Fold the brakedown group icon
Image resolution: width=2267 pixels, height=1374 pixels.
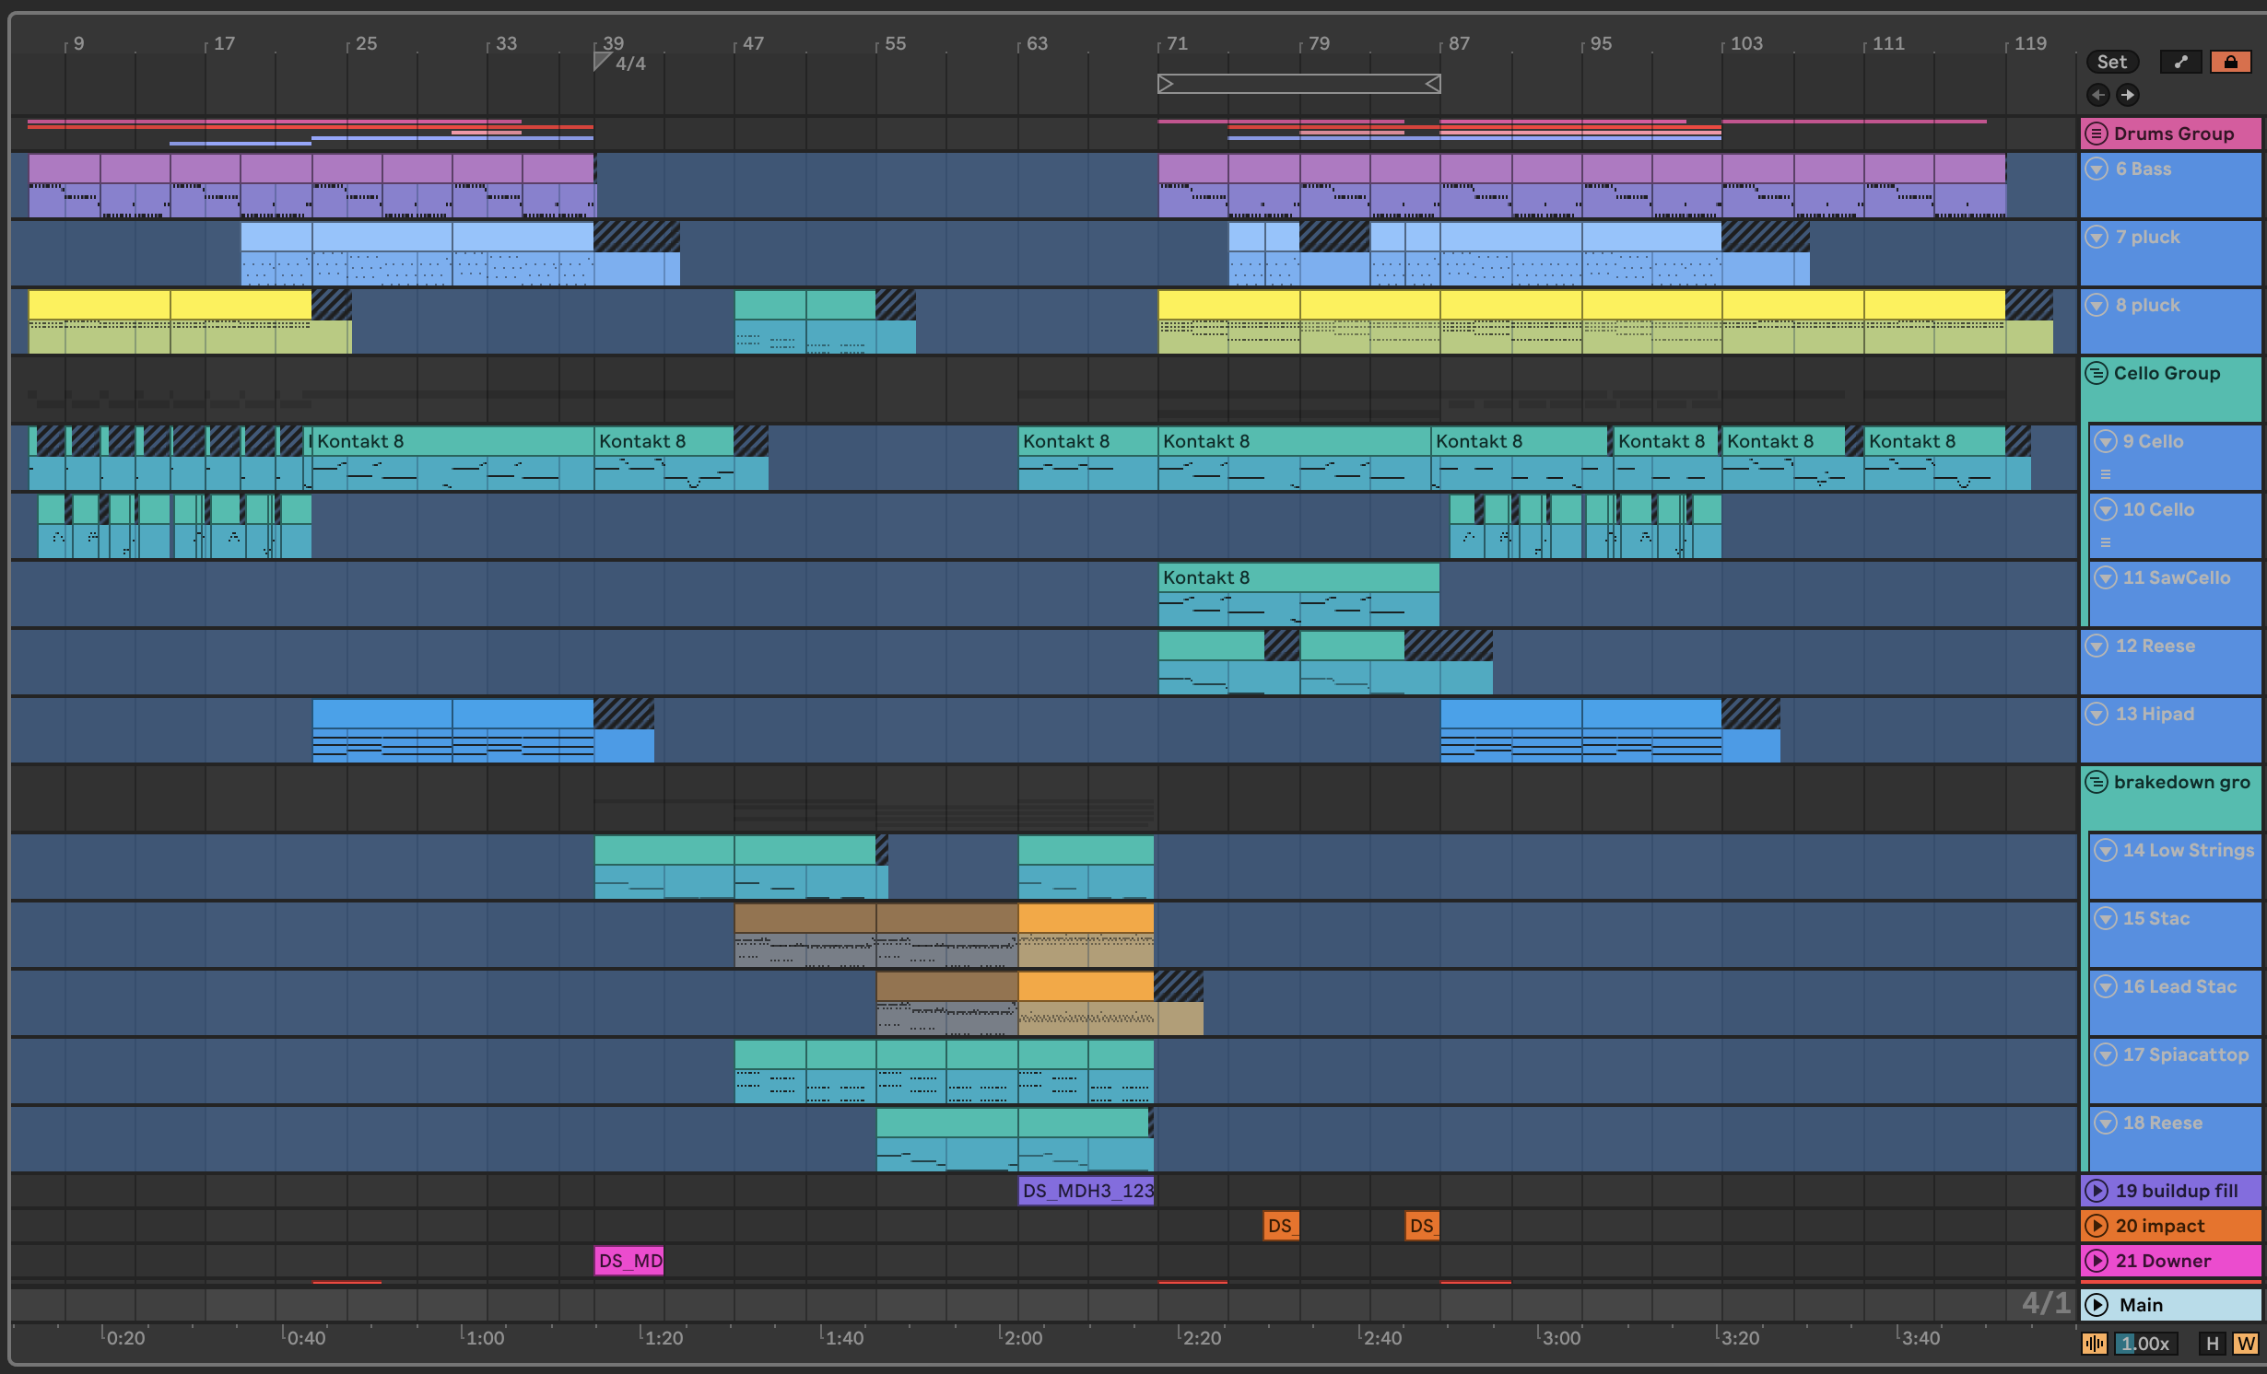pos(2097,782)
